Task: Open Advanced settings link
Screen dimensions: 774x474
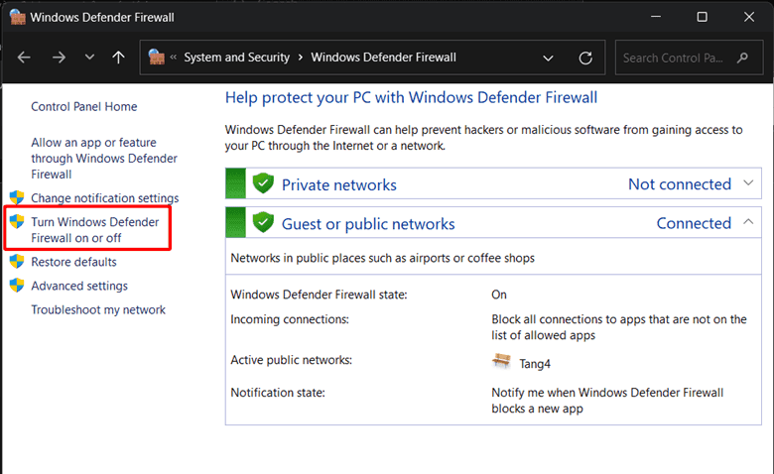Action: tap(79, 286)
